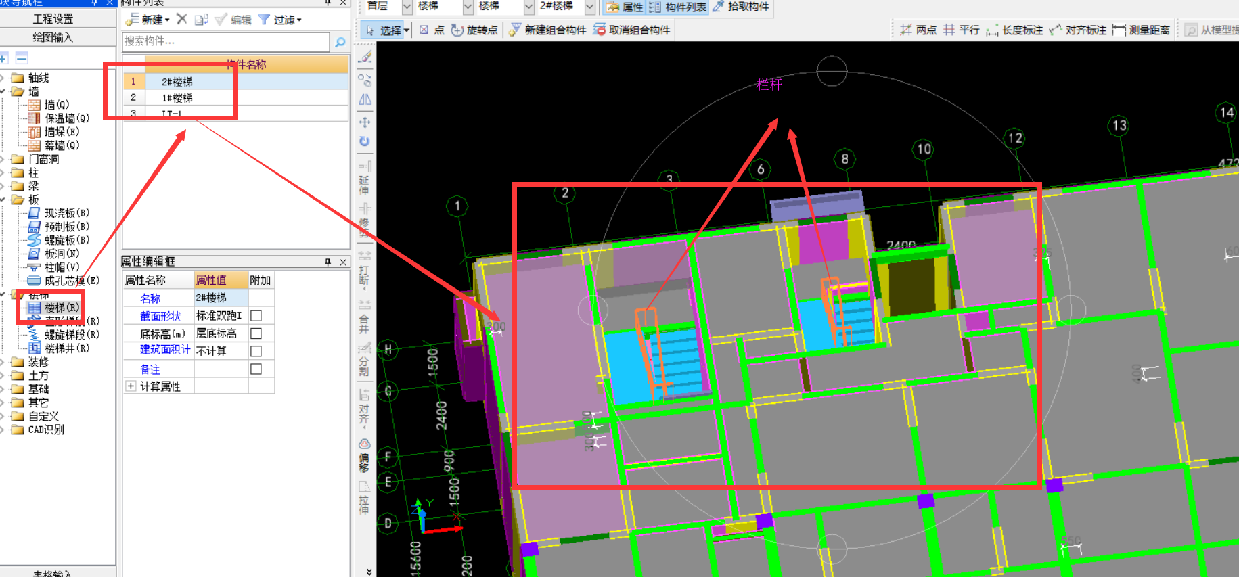Image resolution: width=1239 pixels, height=577 pixels.
Task: Open the 工程设置 panel tab
Action: pyautogui.click(x=53, y=18)
